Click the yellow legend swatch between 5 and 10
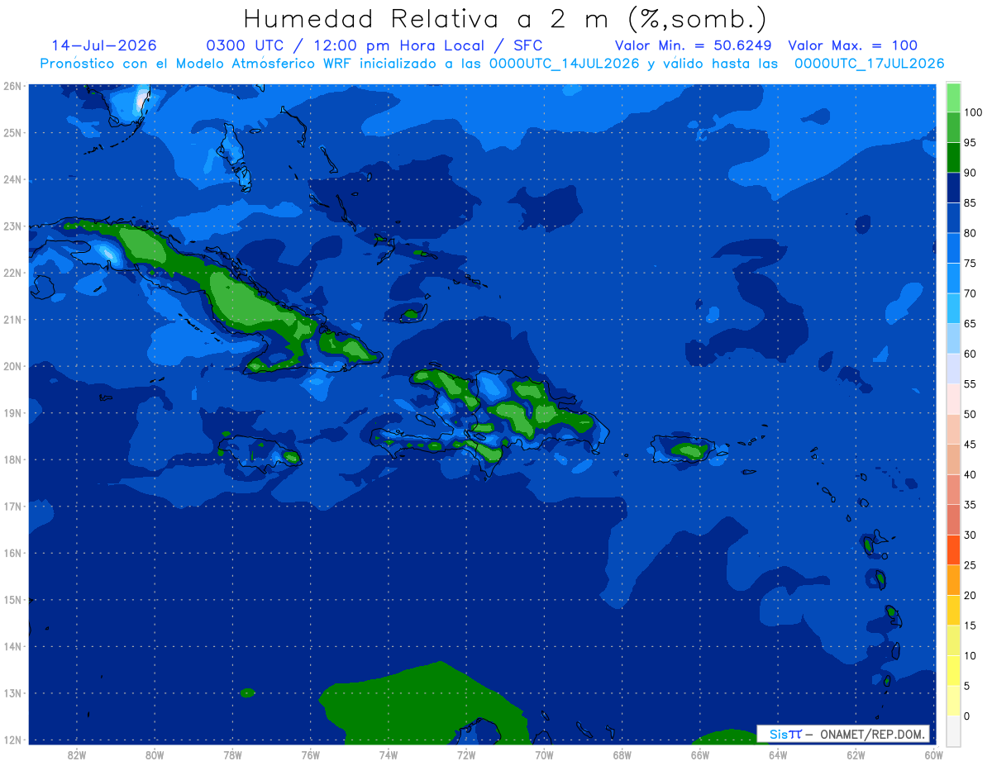The height and width of the screenshot is (766, 992). pos(953,670)
